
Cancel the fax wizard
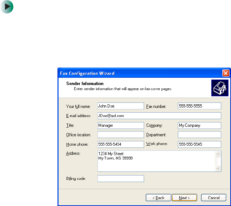coord(214,198)
